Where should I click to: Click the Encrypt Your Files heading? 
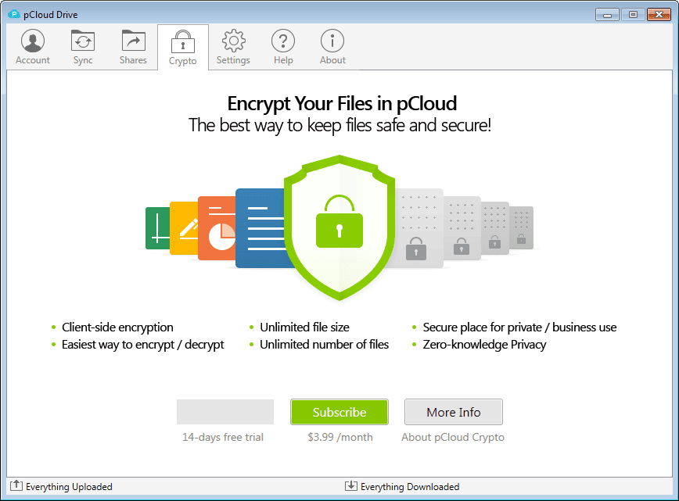tap(342, 103)
